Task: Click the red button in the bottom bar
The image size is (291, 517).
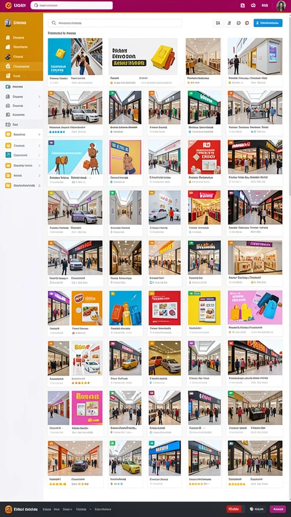Action: tap(234, 509)
